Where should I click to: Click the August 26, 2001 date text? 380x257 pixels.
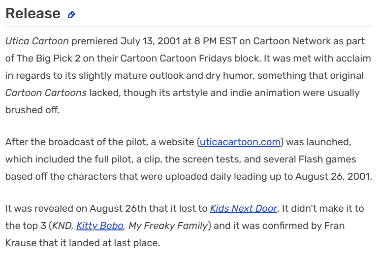(334, 177)
